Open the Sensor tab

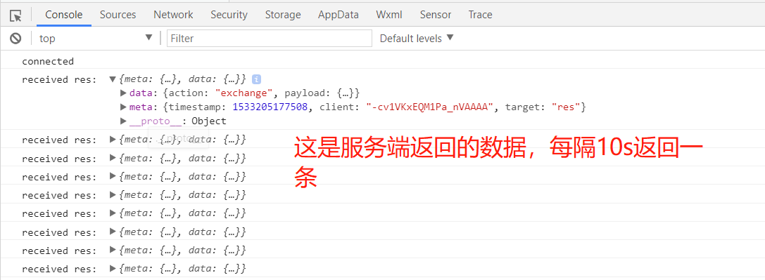(435, 15)
